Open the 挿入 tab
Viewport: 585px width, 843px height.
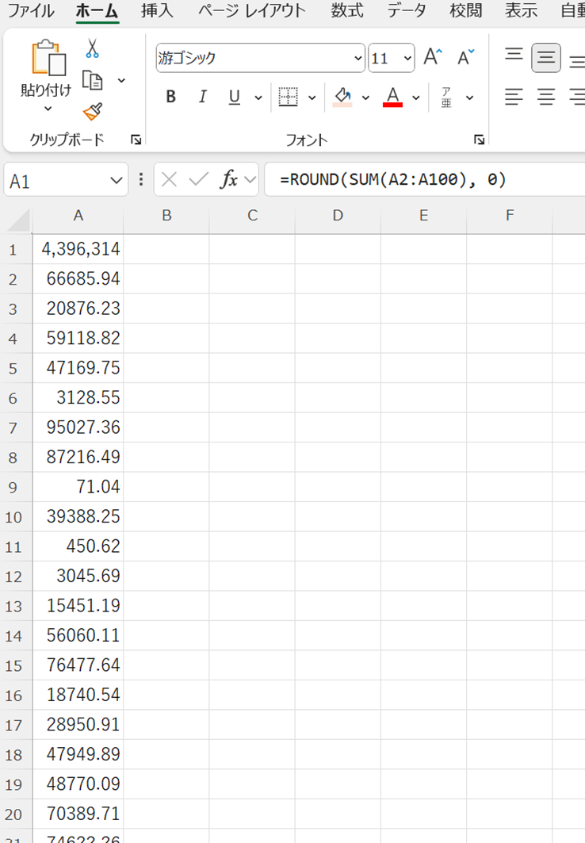(x=157, y=11)
